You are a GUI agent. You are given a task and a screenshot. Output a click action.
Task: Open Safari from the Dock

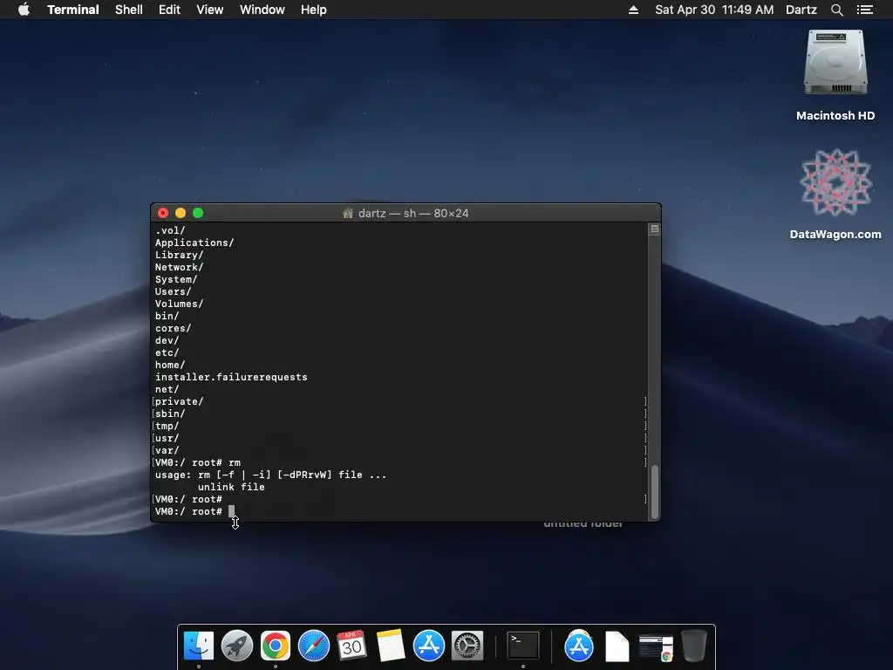[x=314, y=646]
